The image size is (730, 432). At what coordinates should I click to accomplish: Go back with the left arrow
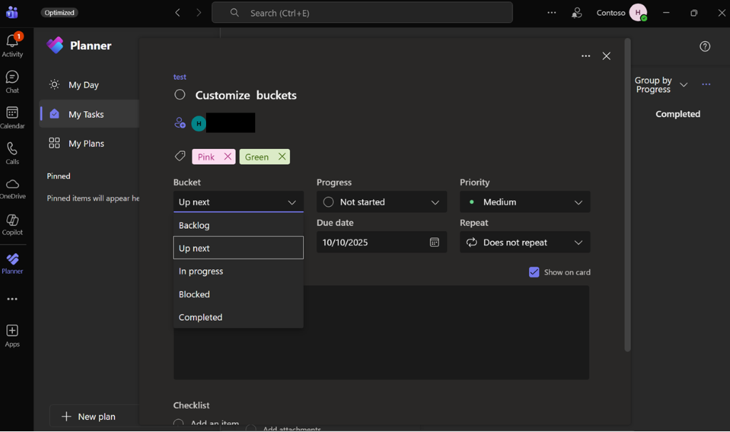(178, 13)
